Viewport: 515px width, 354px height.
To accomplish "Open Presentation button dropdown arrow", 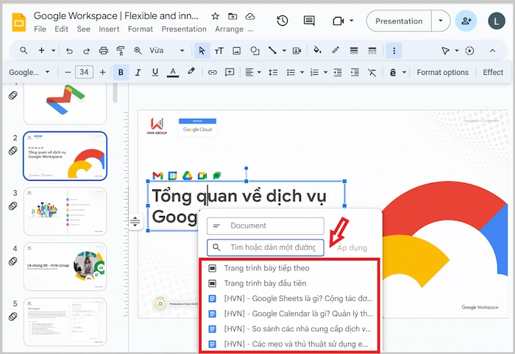I will point(441,21).
